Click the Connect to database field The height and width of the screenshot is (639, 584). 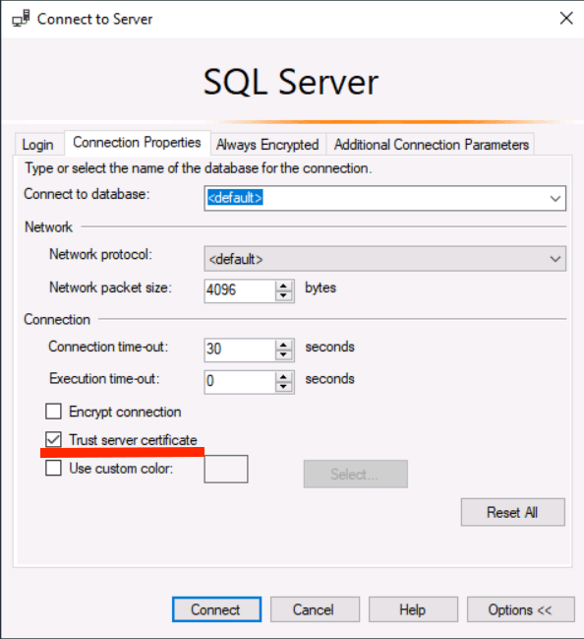click(384, 198)
